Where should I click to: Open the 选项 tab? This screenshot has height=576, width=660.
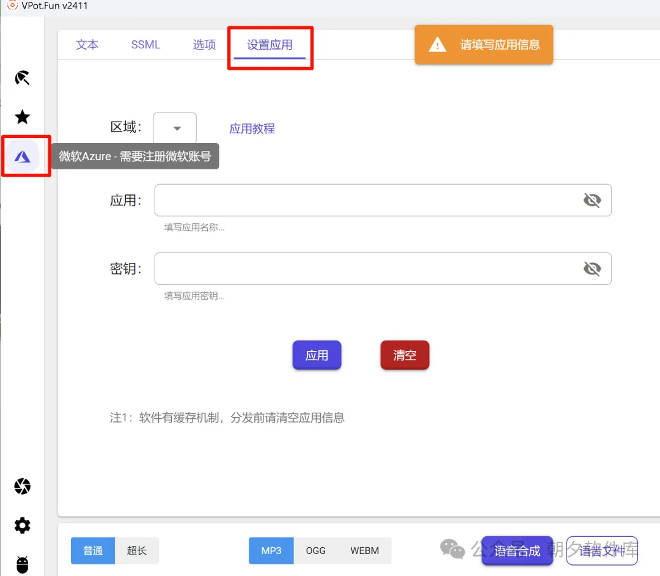[204, 45]
